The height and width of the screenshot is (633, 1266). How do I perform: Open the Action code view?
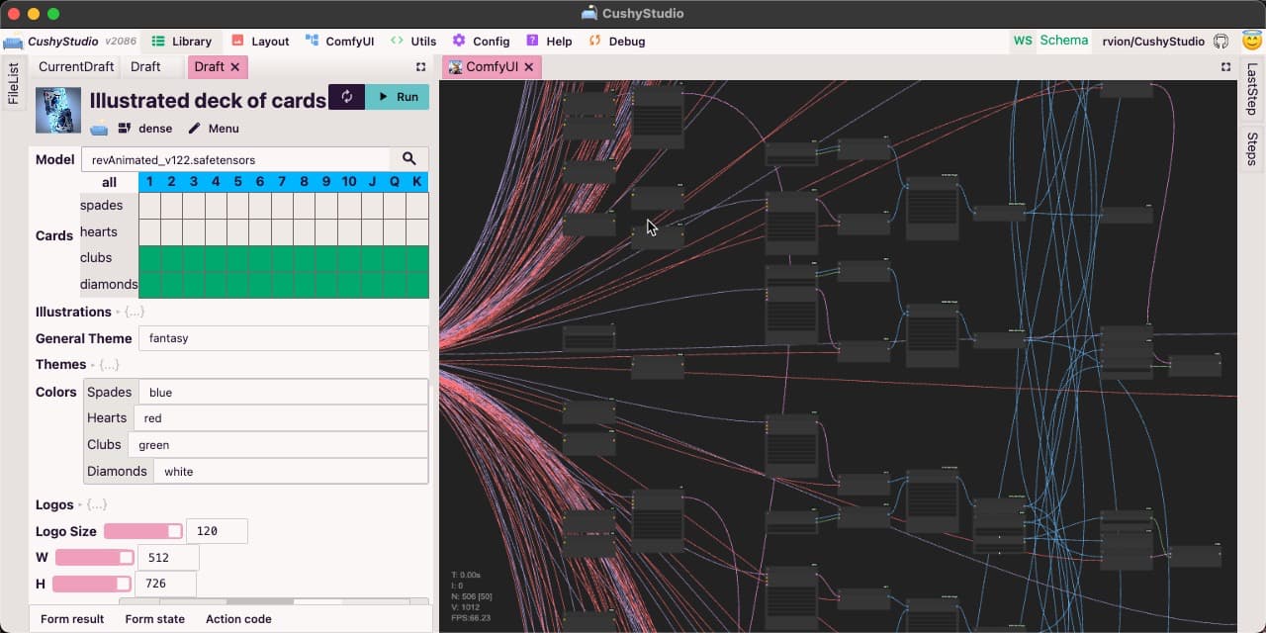click(x=238, y=619)
